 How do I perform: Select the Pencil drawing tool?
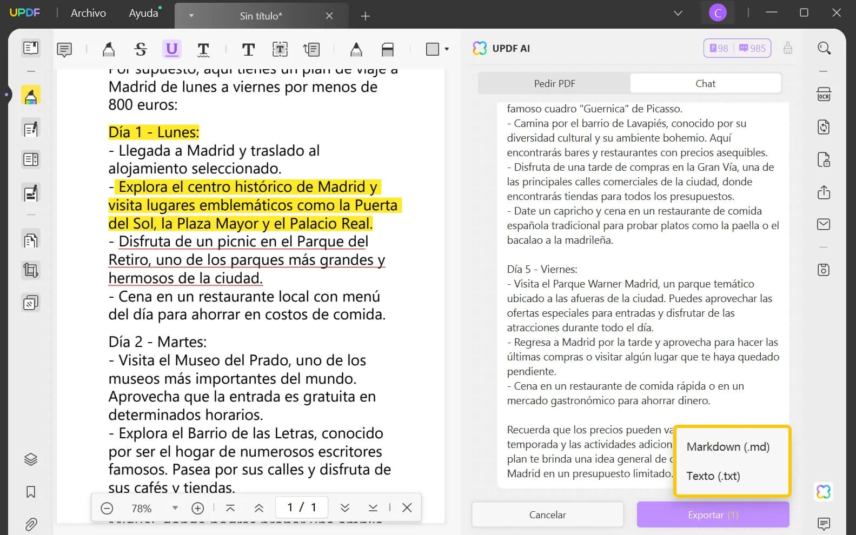pyautogui.click(x=356, y=50)
